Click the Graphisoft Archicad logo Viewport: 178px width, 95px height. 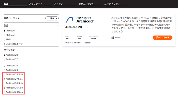click(x=80, y=20)
